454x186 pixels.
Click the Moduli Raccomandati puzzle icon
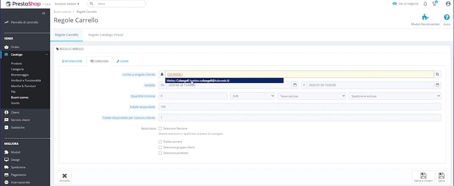425,17
